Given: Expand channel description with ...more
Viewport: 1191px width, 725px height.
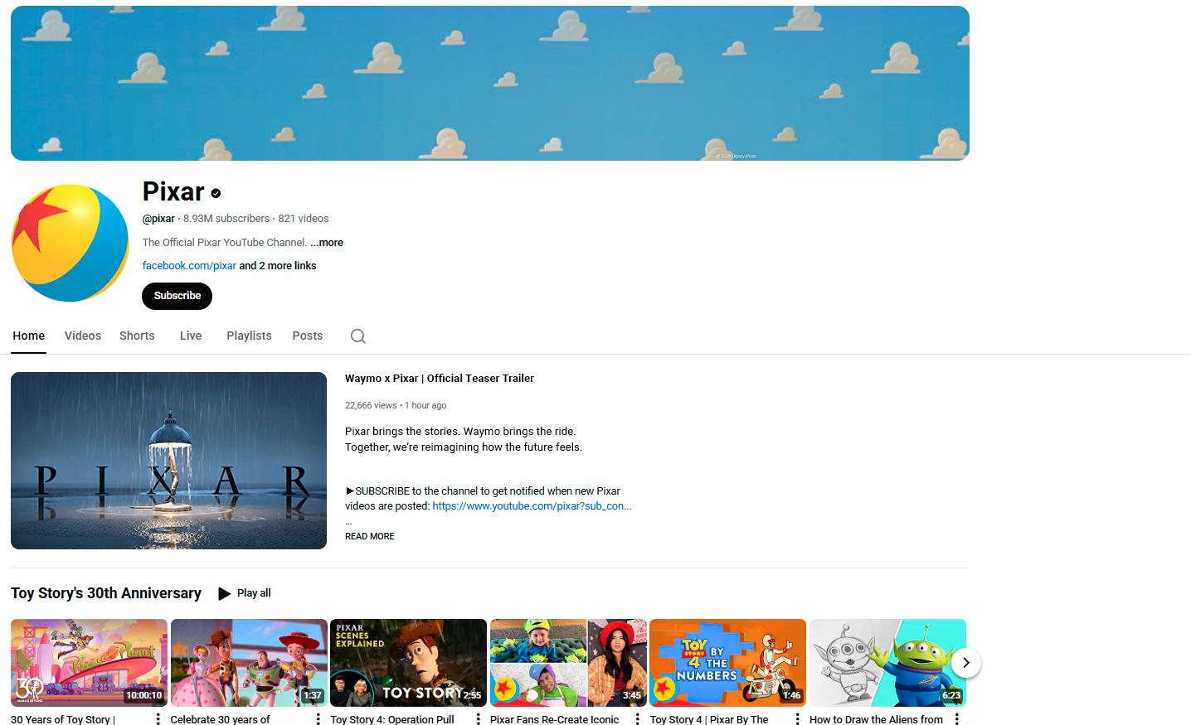Looking at the screenshot, I should click(327, 243).
